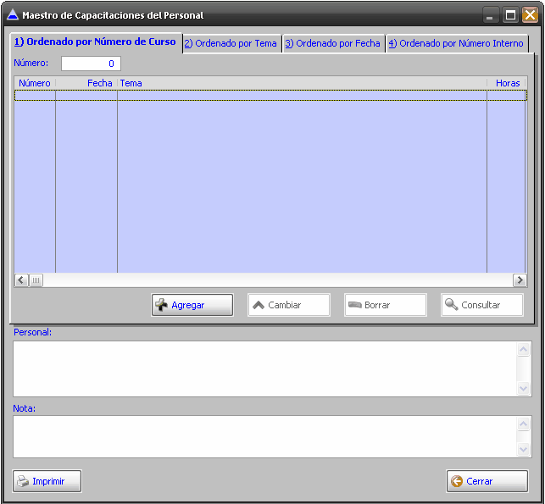
Task: Click inside the Personal text area
Action: coord(263,368)
